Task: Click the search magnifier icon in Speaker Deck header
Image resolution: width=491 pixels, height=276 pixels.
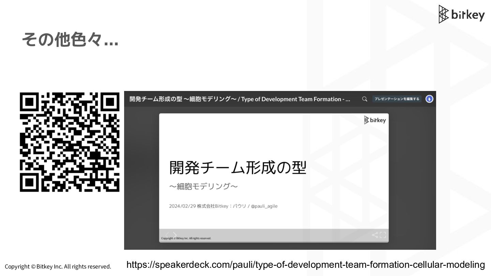Action: 364,99
